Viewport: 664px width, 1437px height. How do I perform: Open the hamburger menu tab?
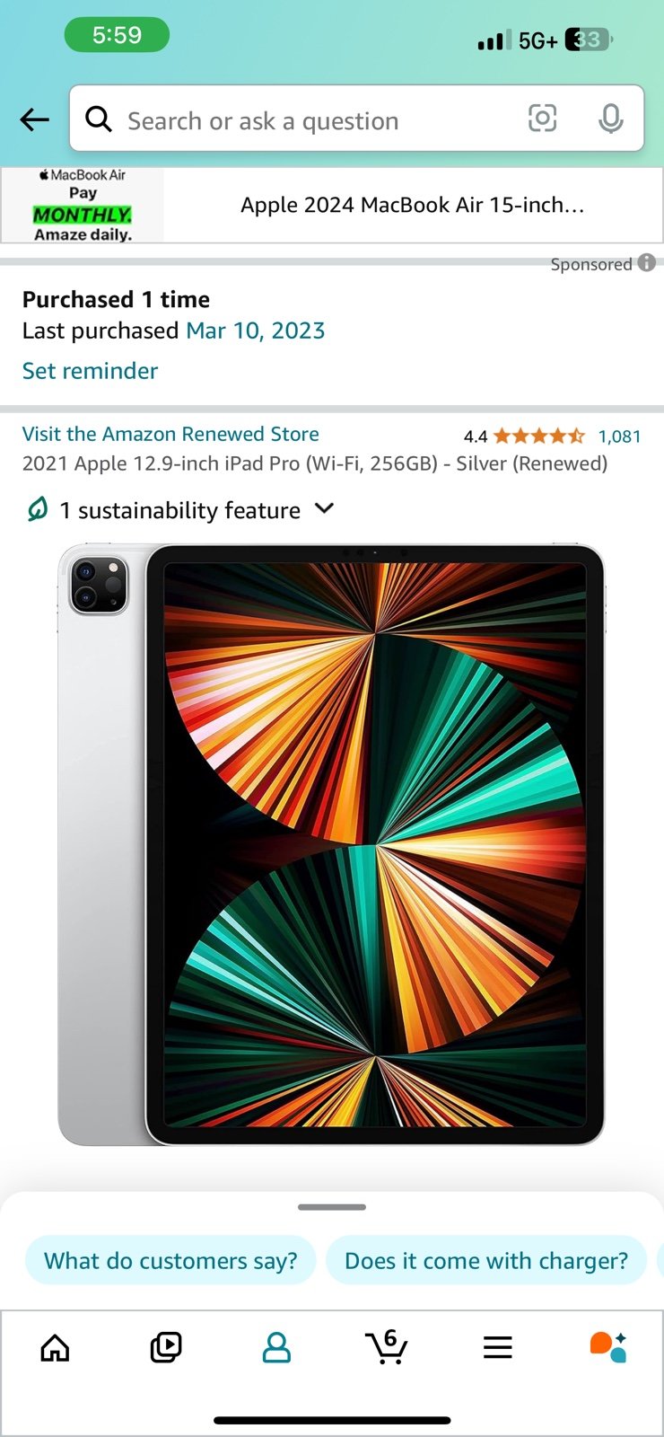click(497, 1347)
